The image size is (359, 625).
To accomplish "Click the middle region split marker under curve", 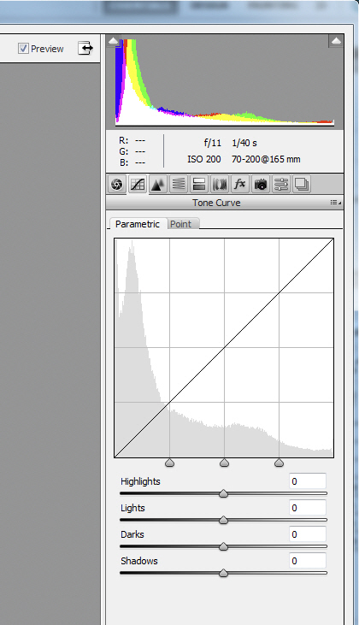I will [x=224, y=463].
